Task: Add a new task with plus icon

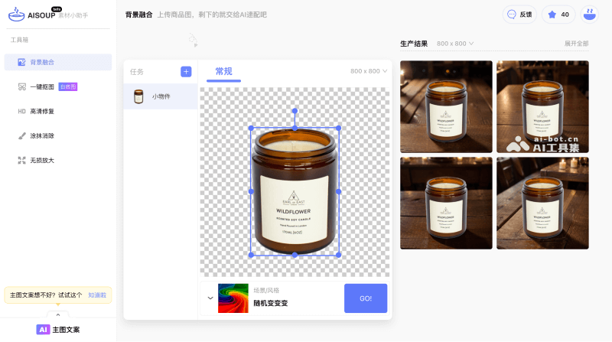Action: point(186,71)
